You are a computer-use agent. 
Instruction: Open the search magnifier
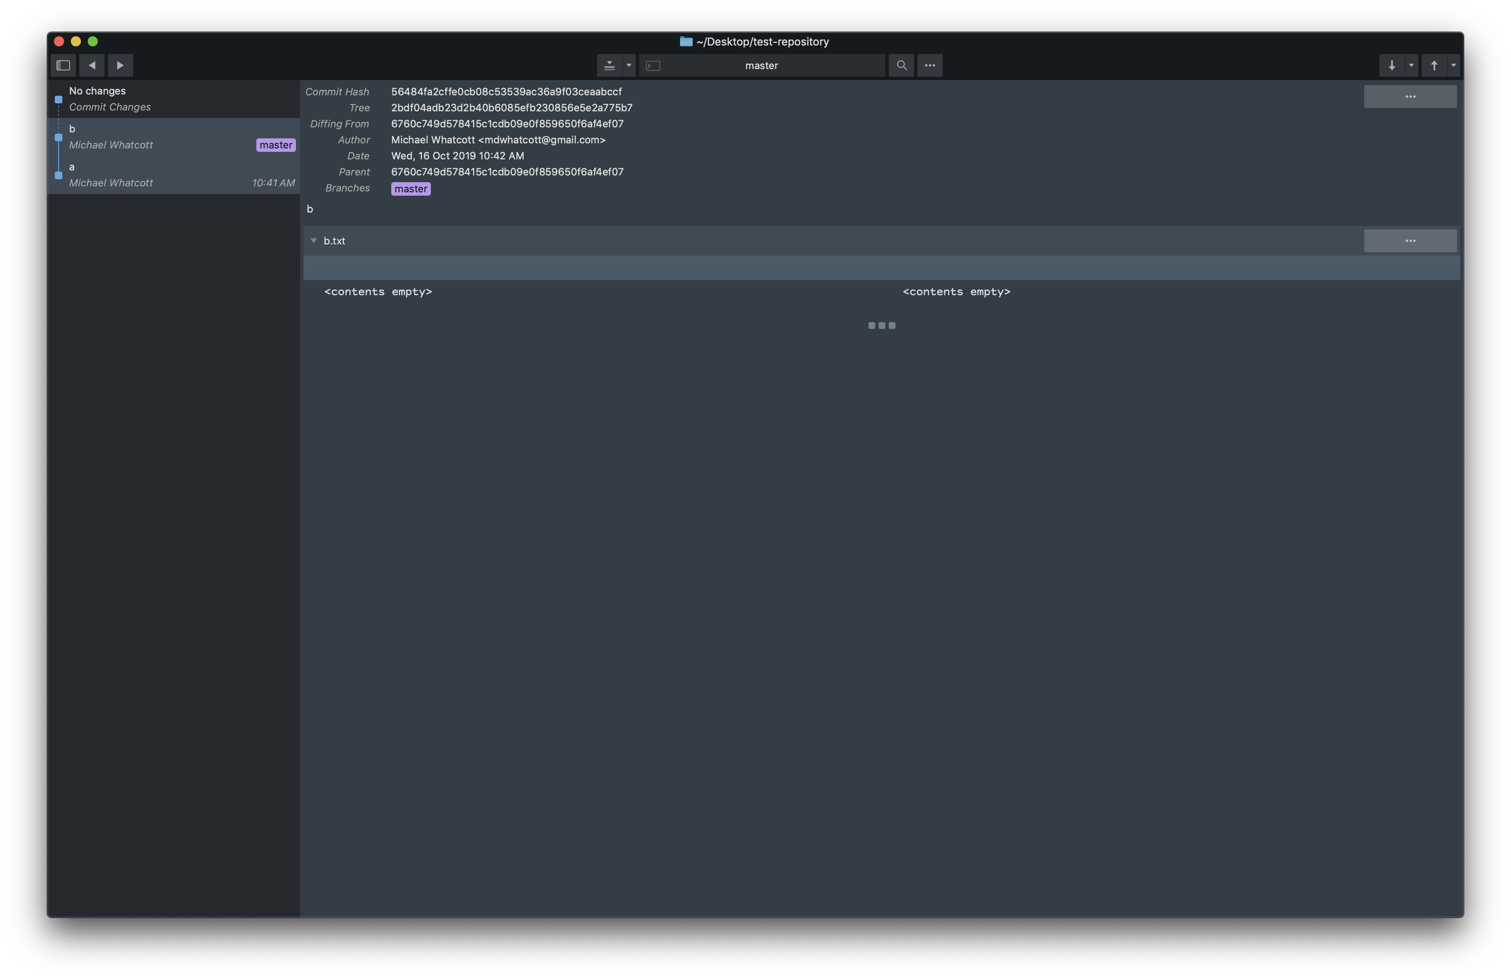coord(901,65)
